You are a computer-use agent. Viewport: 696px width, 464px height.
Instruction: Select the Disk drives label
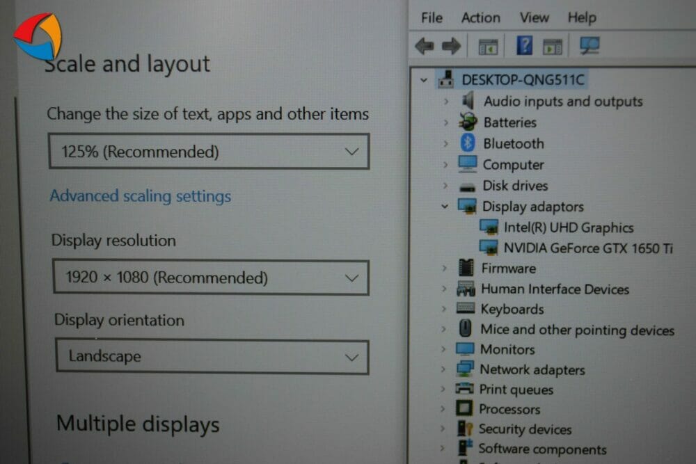[x=515, y=186]
